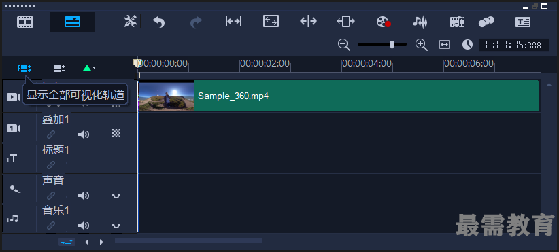Click the playhead marker at timeline start
Image resolution: width=559 pixels, height=252 pixels.
pyautogui.click(x=137, y=63)
